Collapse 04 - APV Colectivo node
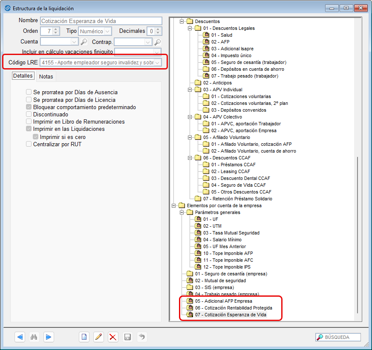372x350 pixels. [190, 117]
